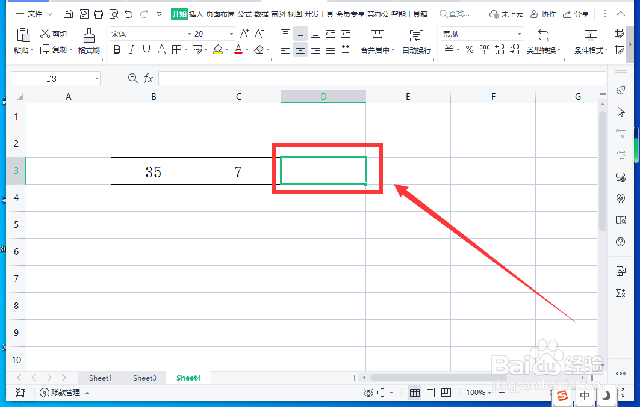Apply justify alignment icon
The width and height of the screenshot is (640, 407).
331,50
